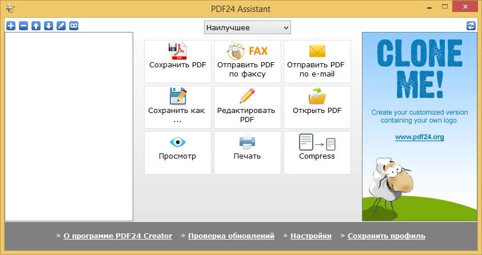Viewport: 482px width, 255px height.
Task: Move selected file down with arrow icon
Action: (x=49, y=26)
